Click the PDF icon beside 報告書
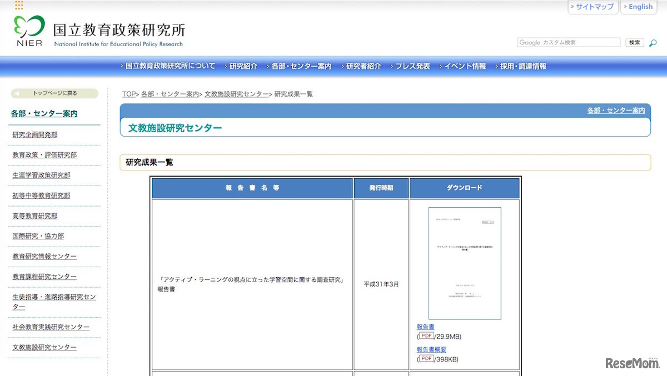The image size is (667, 376). pos(426,336)
